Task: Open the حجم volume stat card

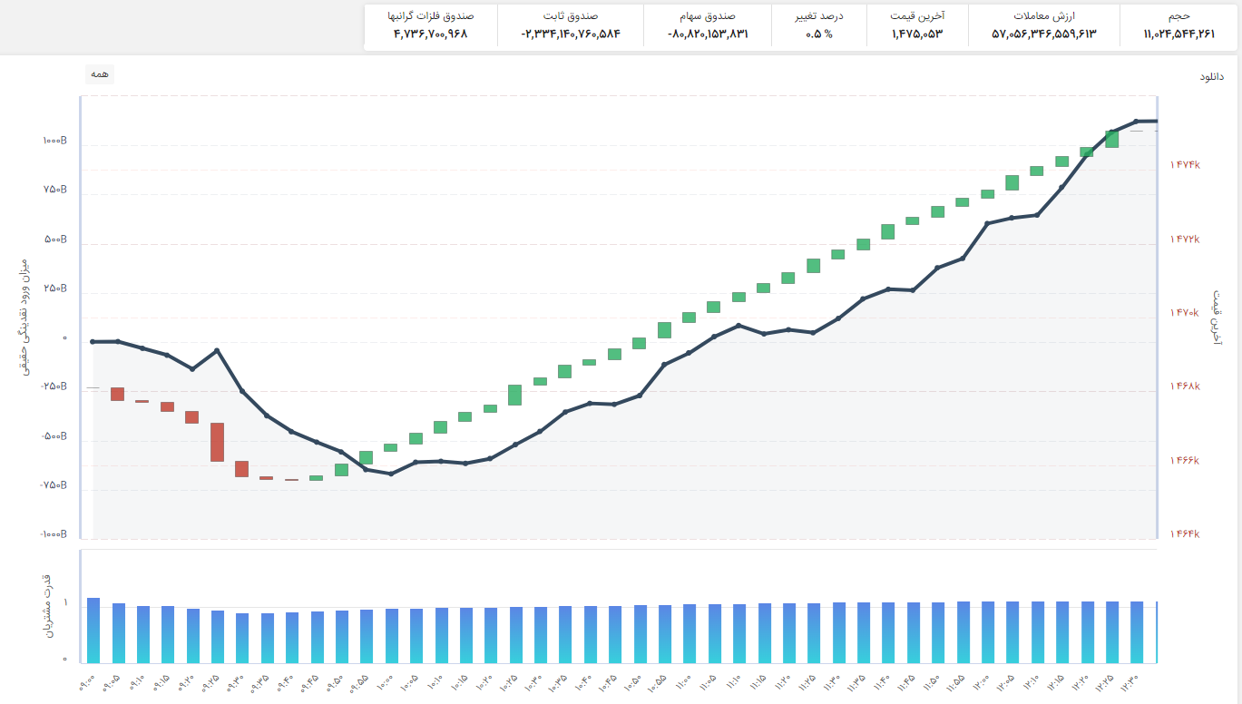Action: 1179,25
